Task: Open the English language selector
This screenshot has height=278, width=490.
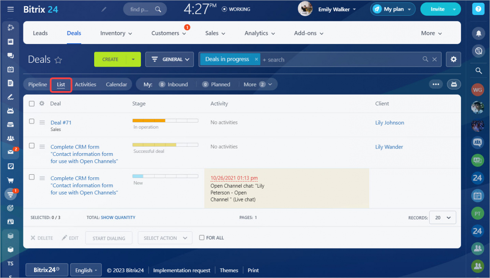Action: click(86, 270)
